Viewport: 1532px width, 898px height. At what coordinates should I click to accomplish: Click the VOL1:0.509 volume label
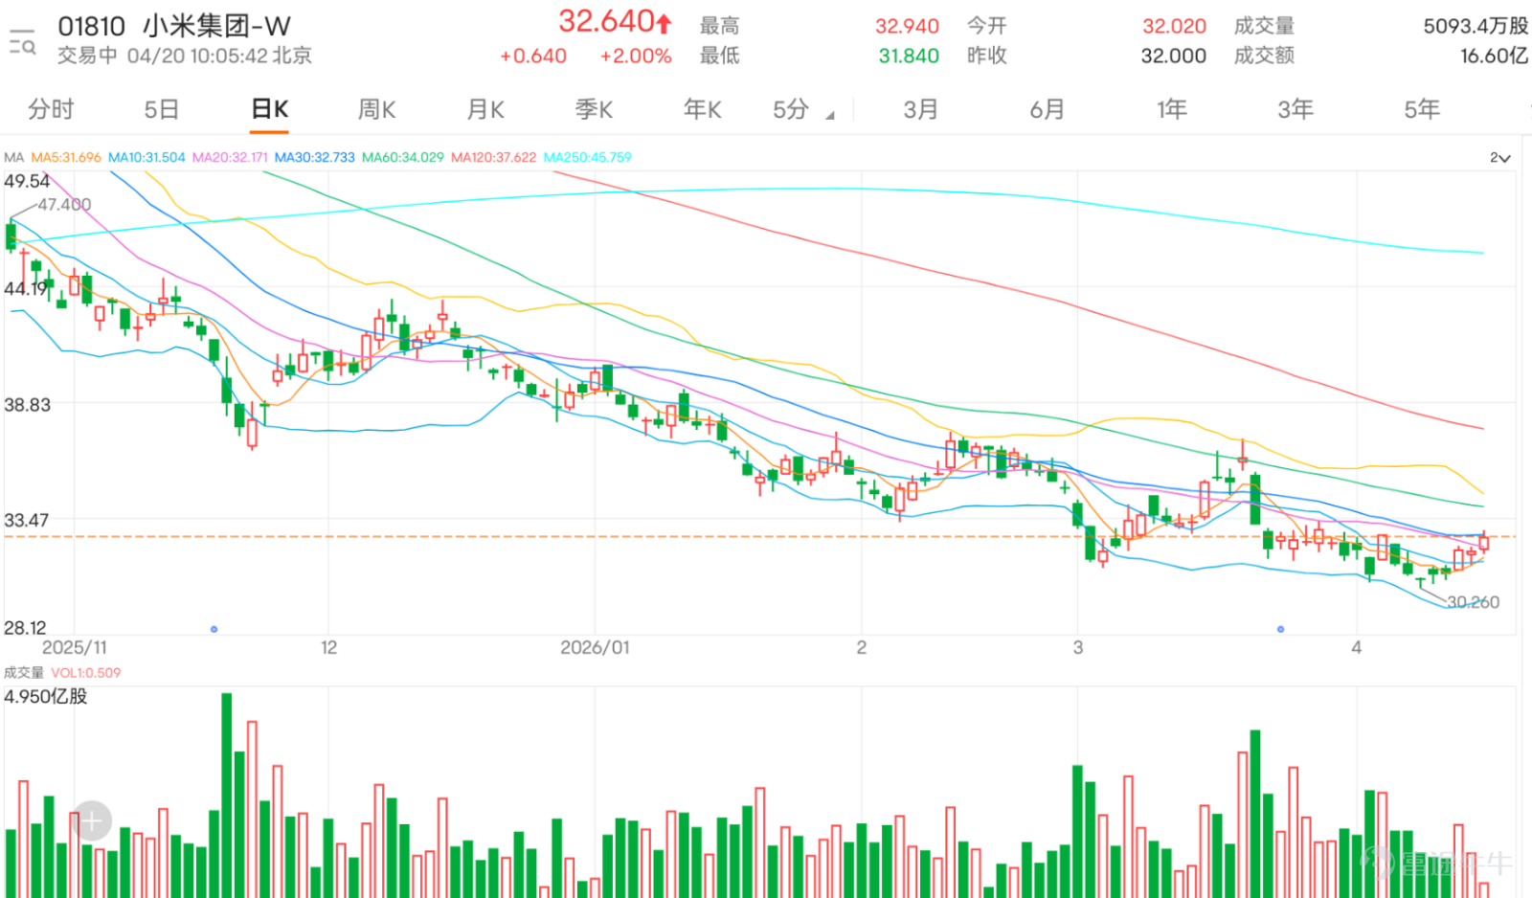click(86, 673)
